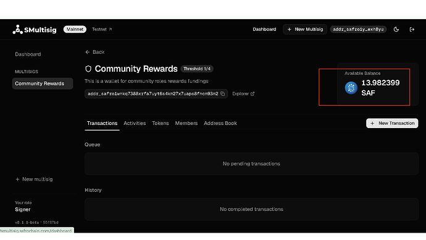
Task: Click the addr_safro1y wallet address badge
Action: tap(358, 29)
